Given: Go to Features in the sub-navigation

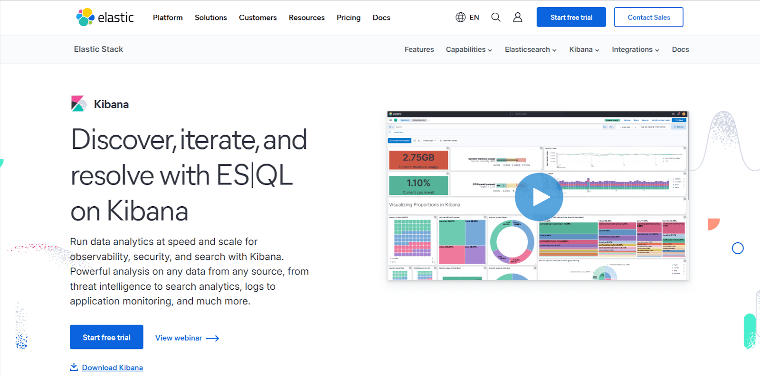Looking at the screenshot, I should pos(419,49).
